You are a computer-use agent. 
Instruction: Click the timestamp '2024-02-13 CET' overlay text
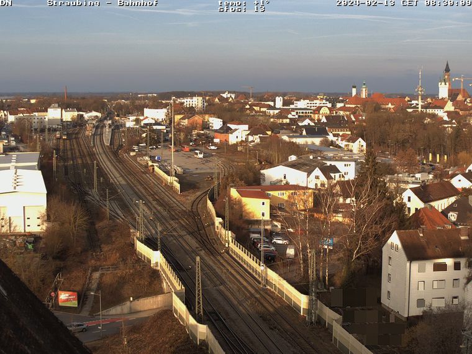(378, 3)
